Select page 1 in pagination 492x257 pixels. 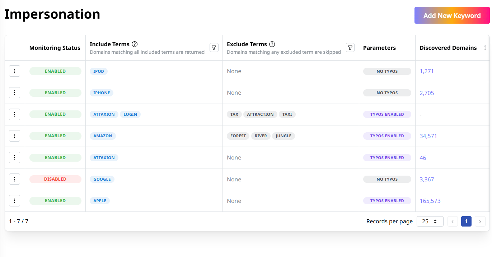[466, 221]
